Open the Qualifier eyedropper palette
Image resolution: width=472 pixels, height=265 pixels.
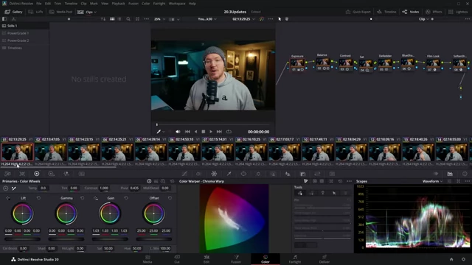click(x=229, y=174)
